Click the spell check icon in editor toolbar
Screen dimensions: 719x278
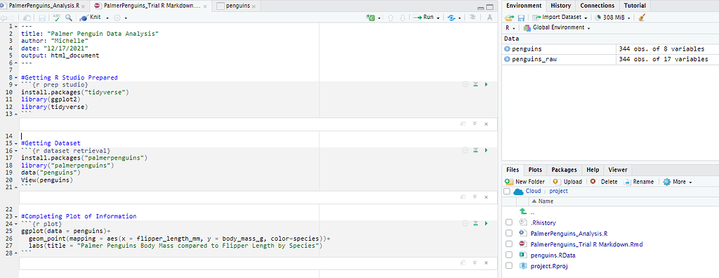(x=57, y=18)
